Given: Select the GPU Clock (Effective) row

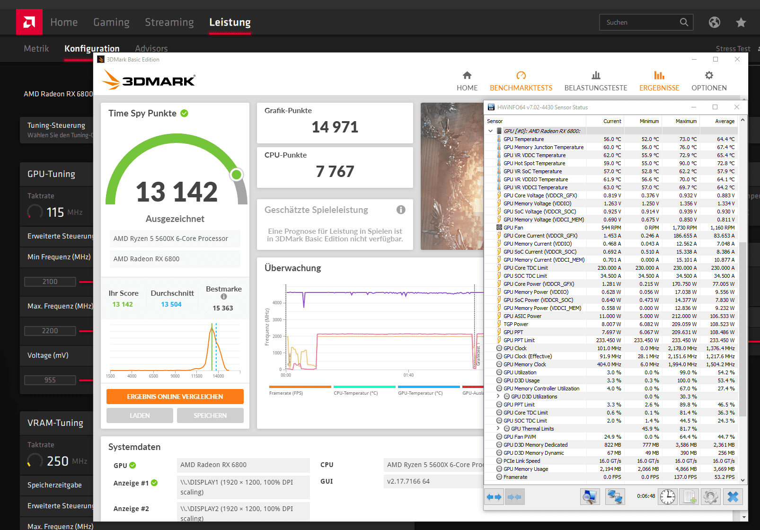Looking at the screenshot, I should click(611, 356).
